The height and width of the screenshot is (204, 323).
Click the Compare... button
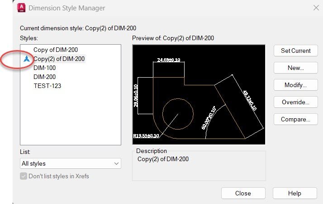[295, 119]
